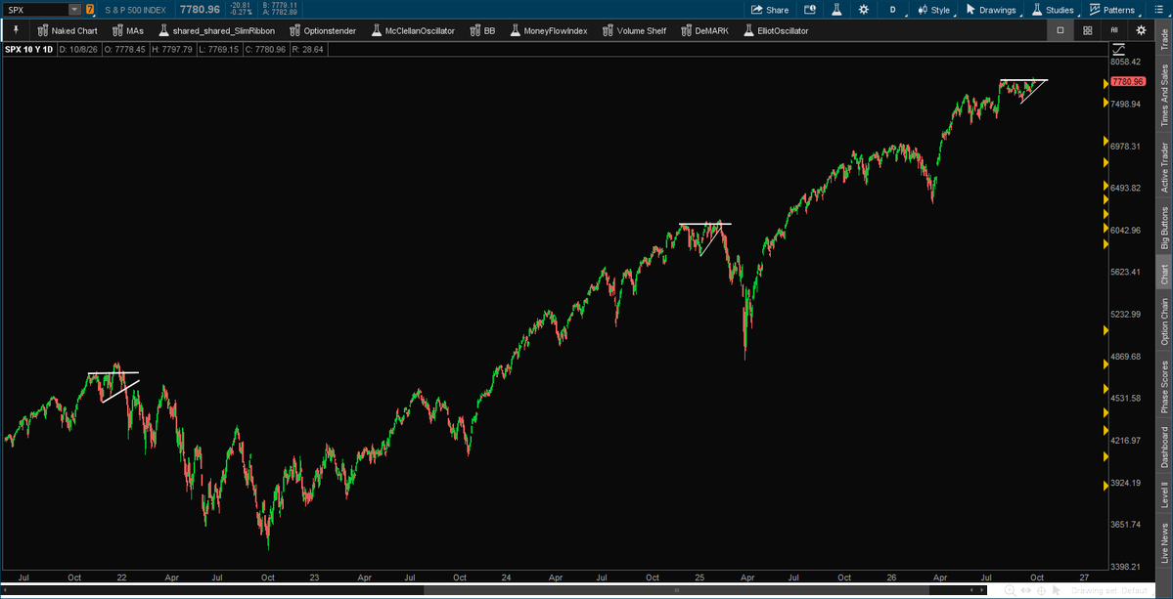Open the Patterns menu
Screen dimensions: 1173x599
(x=1112, y=10)
